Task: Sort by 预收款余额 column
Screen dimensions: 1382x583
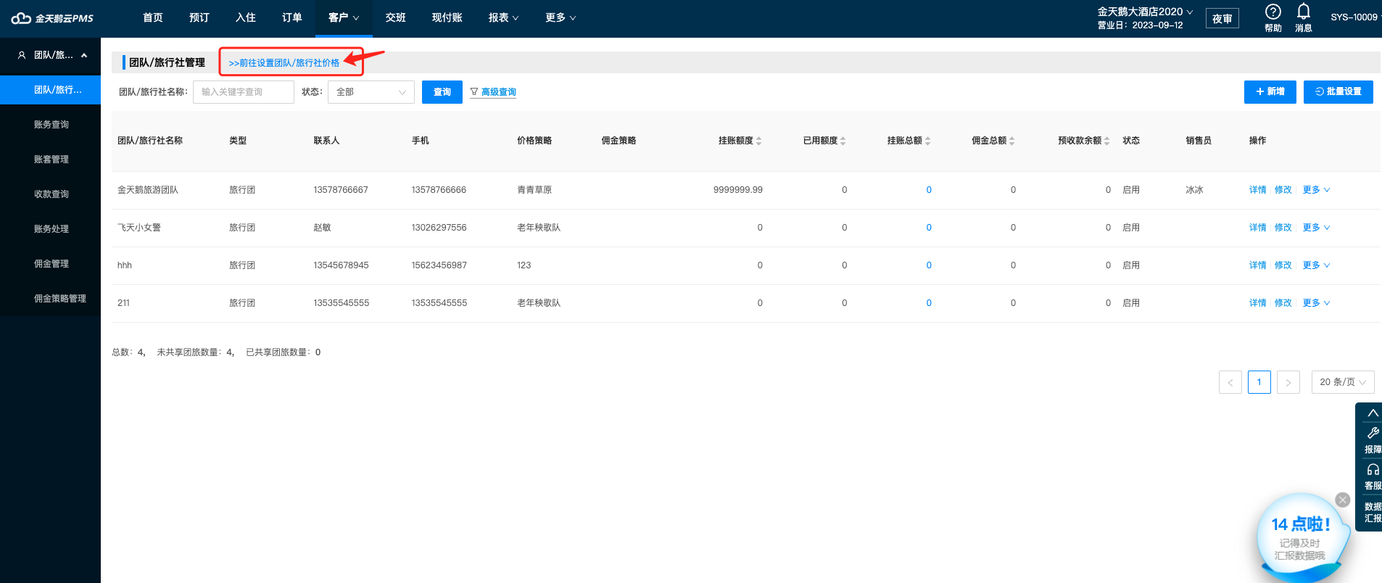Action: [x=1106, y=141]
